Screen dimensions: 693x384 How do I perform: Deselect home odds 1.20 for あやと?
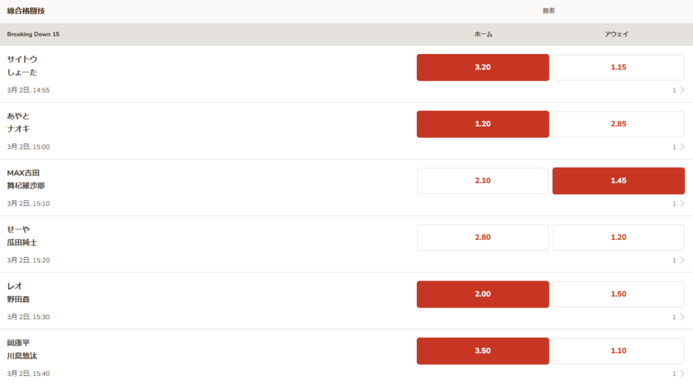[483, 124]
